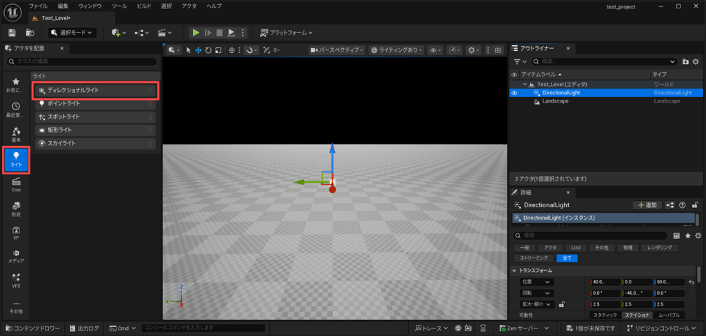Open the viewport Show eye dropdown
706x336 pixels.
[x=436, y=50]
